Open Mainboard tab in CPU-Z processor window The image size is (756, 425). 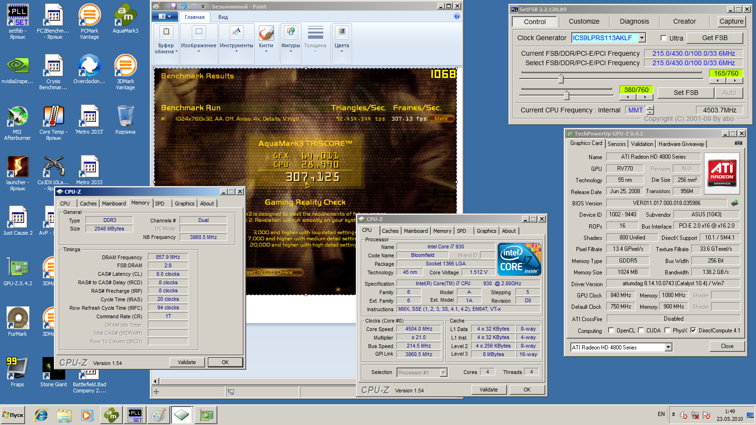tap(416, 231)
